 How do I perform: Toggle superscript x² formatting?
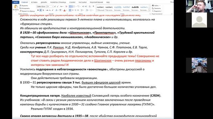[53, 10]
